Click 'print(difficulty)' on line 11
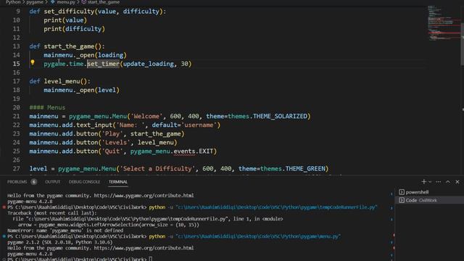Screen dimensions: 464x261 point(74,29)
